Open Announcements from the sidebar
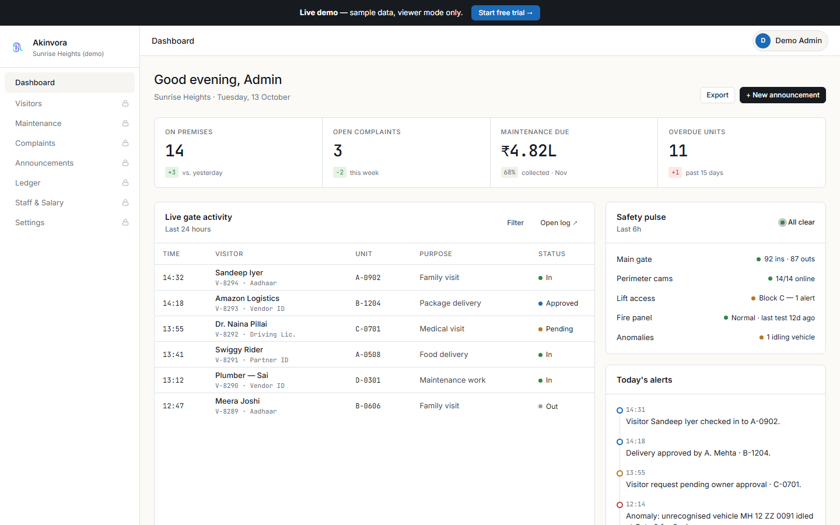The width and height of the screenshot is (840, 525). tap(69, 163)
